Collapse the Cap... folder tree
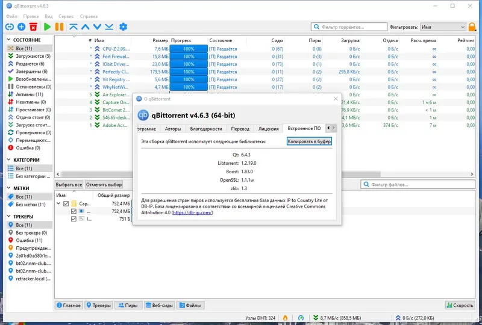Viewport: 482px width, 325px height. [58, 203]
